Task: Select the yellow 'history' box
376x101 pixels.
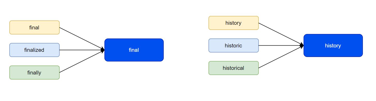Action: coord(234,23)
